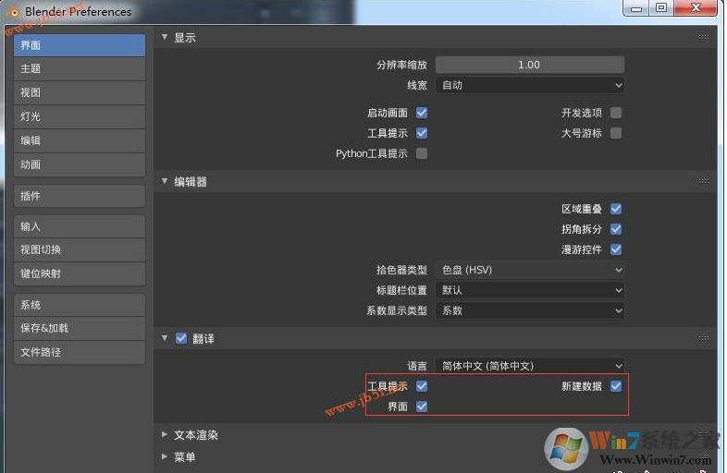Show the 文件路径 preferences category
The image size is (727, 473).
(x=80, y=352)
